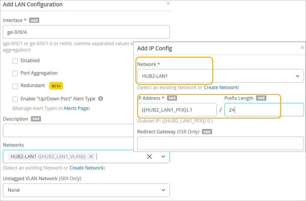306x201 pixels.
Task: Enable "Up/Down Port" Alert Type checkbox
Action: click(x=15, y=99)
